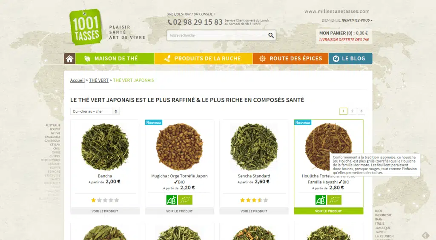Screen dimensions: 436x240
Task: Go to page 2 of results
Action: click(x=352, y=111)
